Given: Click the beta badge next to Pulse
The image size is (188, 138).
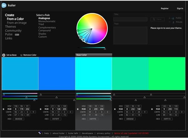Looking at the screenshot, I should 17,35.
